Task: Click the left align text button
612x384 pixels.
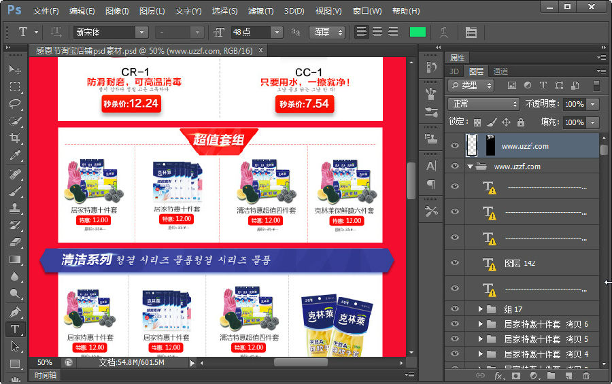Action: [x=362, y=32]
